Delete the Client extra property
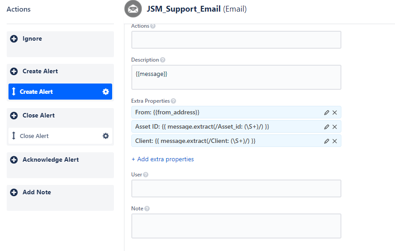Screen dimensions: 395x251 coord(335,141)
